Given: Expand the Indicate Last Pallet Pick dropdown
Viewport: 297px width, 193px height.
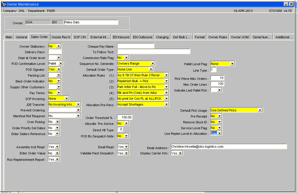Looking at the screenshot, I should click(x=219, y=90).
